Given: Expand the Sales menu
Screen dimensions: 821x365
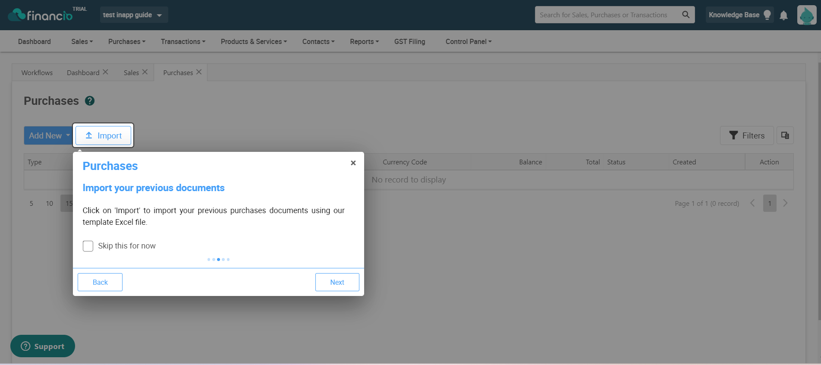Looking at the screenshot, I should (82, 41).
